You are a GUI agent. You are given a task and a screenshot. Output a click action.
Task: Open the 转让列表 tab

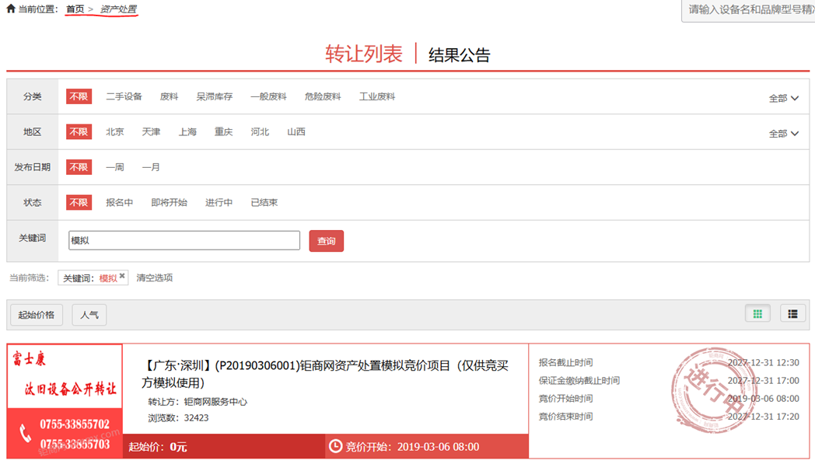[364, 54]
